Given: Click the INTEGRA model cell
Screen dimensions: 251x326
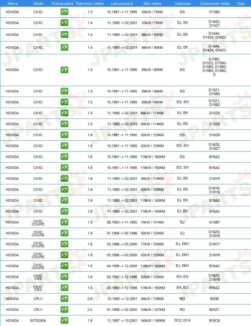Looking at the screenshot, I should [38, 321].
